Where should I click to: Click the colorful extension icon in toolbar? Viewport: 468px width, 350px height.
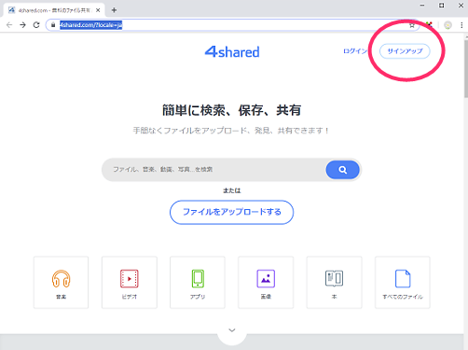coord(429,24)
